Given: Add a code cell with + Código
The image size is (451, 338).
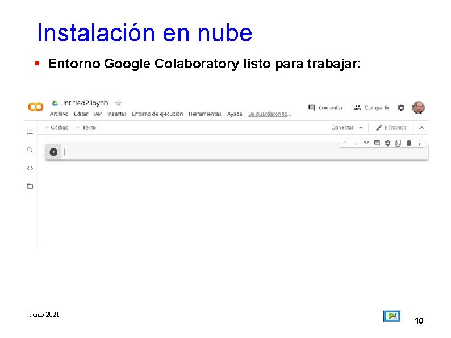Looking at the screenshot, I should coord(57,127).
